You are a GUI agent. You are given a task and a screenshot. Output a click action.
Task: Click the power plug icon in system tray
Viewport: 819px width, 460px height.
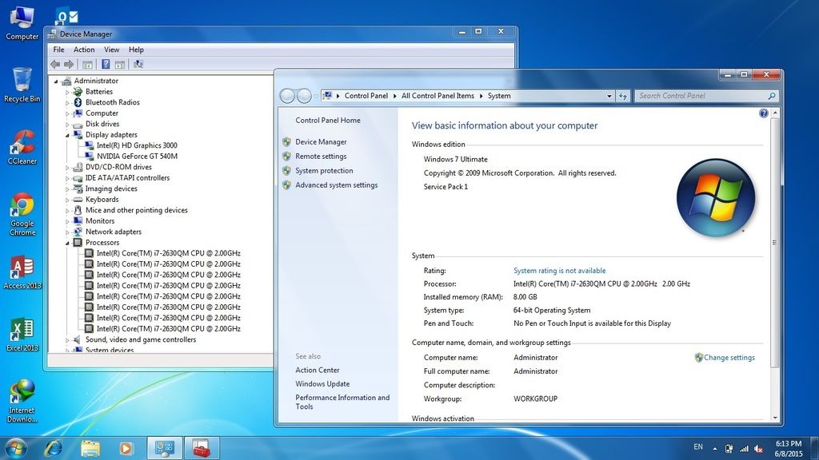point(729,449)
